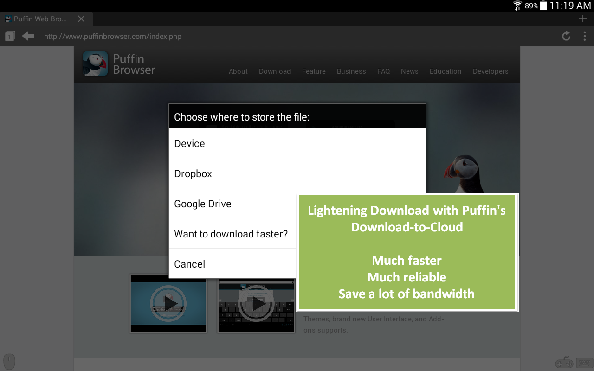Screen dimensions: 594x371
Task: Choose Dropbox as storage location
Action: pyautogui.click(x=297, y=173)
